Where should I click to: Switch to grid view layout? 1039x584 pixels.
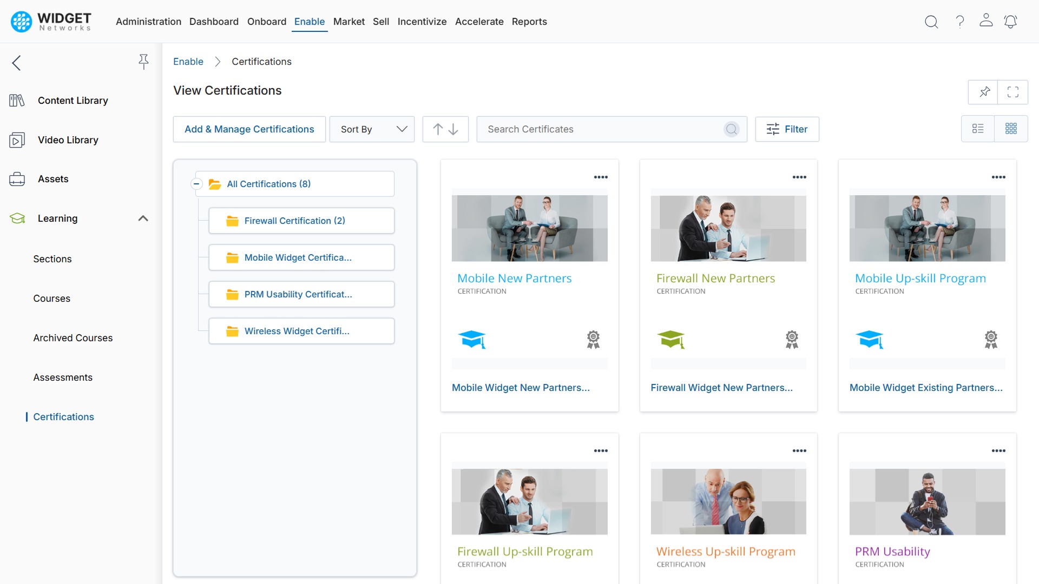click(x=1012, y=129)
